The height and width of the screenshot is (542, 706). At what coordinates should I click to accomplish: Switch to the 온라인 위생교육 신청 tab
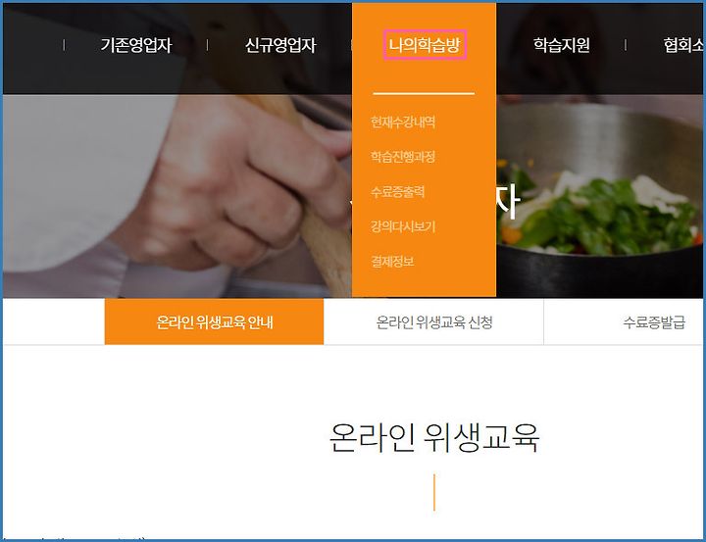click(434, 321)
